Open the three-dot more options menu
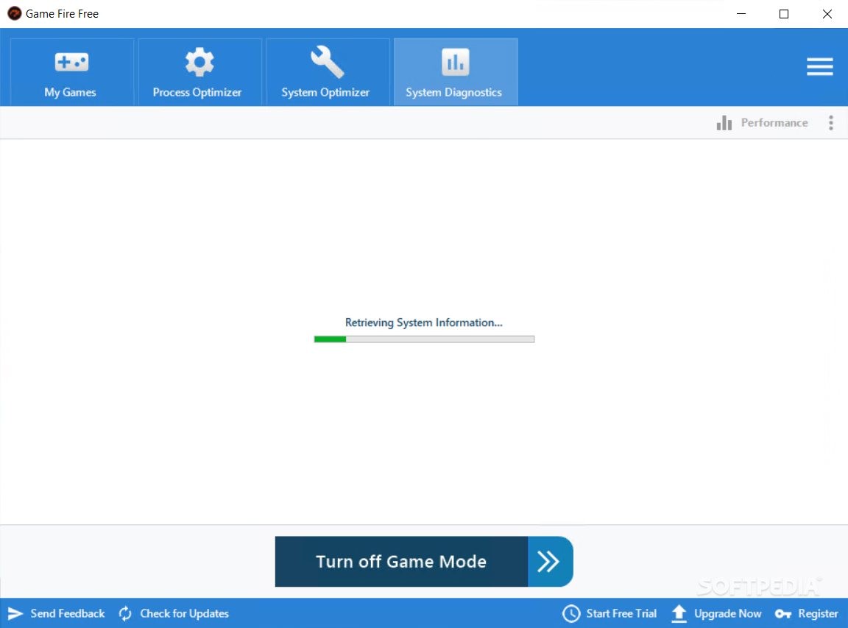848x628 pixels. pyautogui.click(x=830, y=123)
